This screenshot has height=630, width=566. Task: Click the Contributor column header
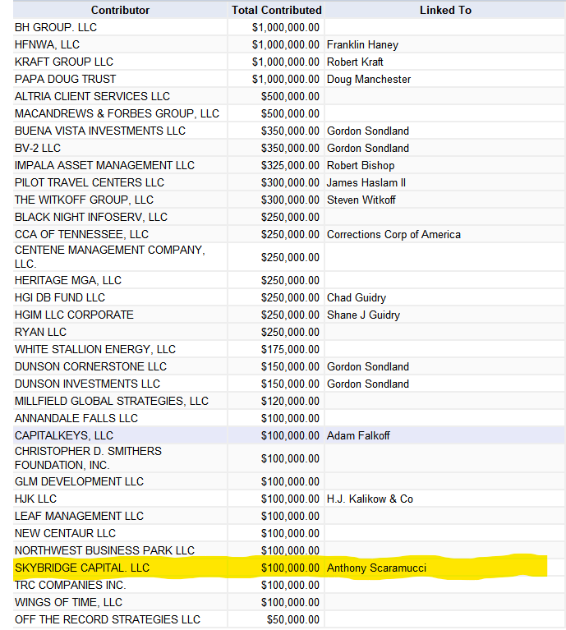tap(120, 10)
